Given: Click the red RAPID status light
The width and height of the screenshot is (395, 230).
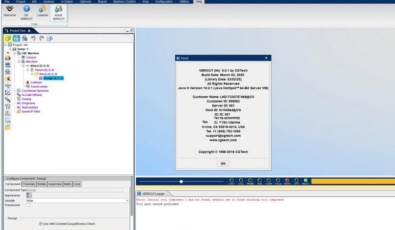Looking at the screenshot, I should [x=287, y=180].
